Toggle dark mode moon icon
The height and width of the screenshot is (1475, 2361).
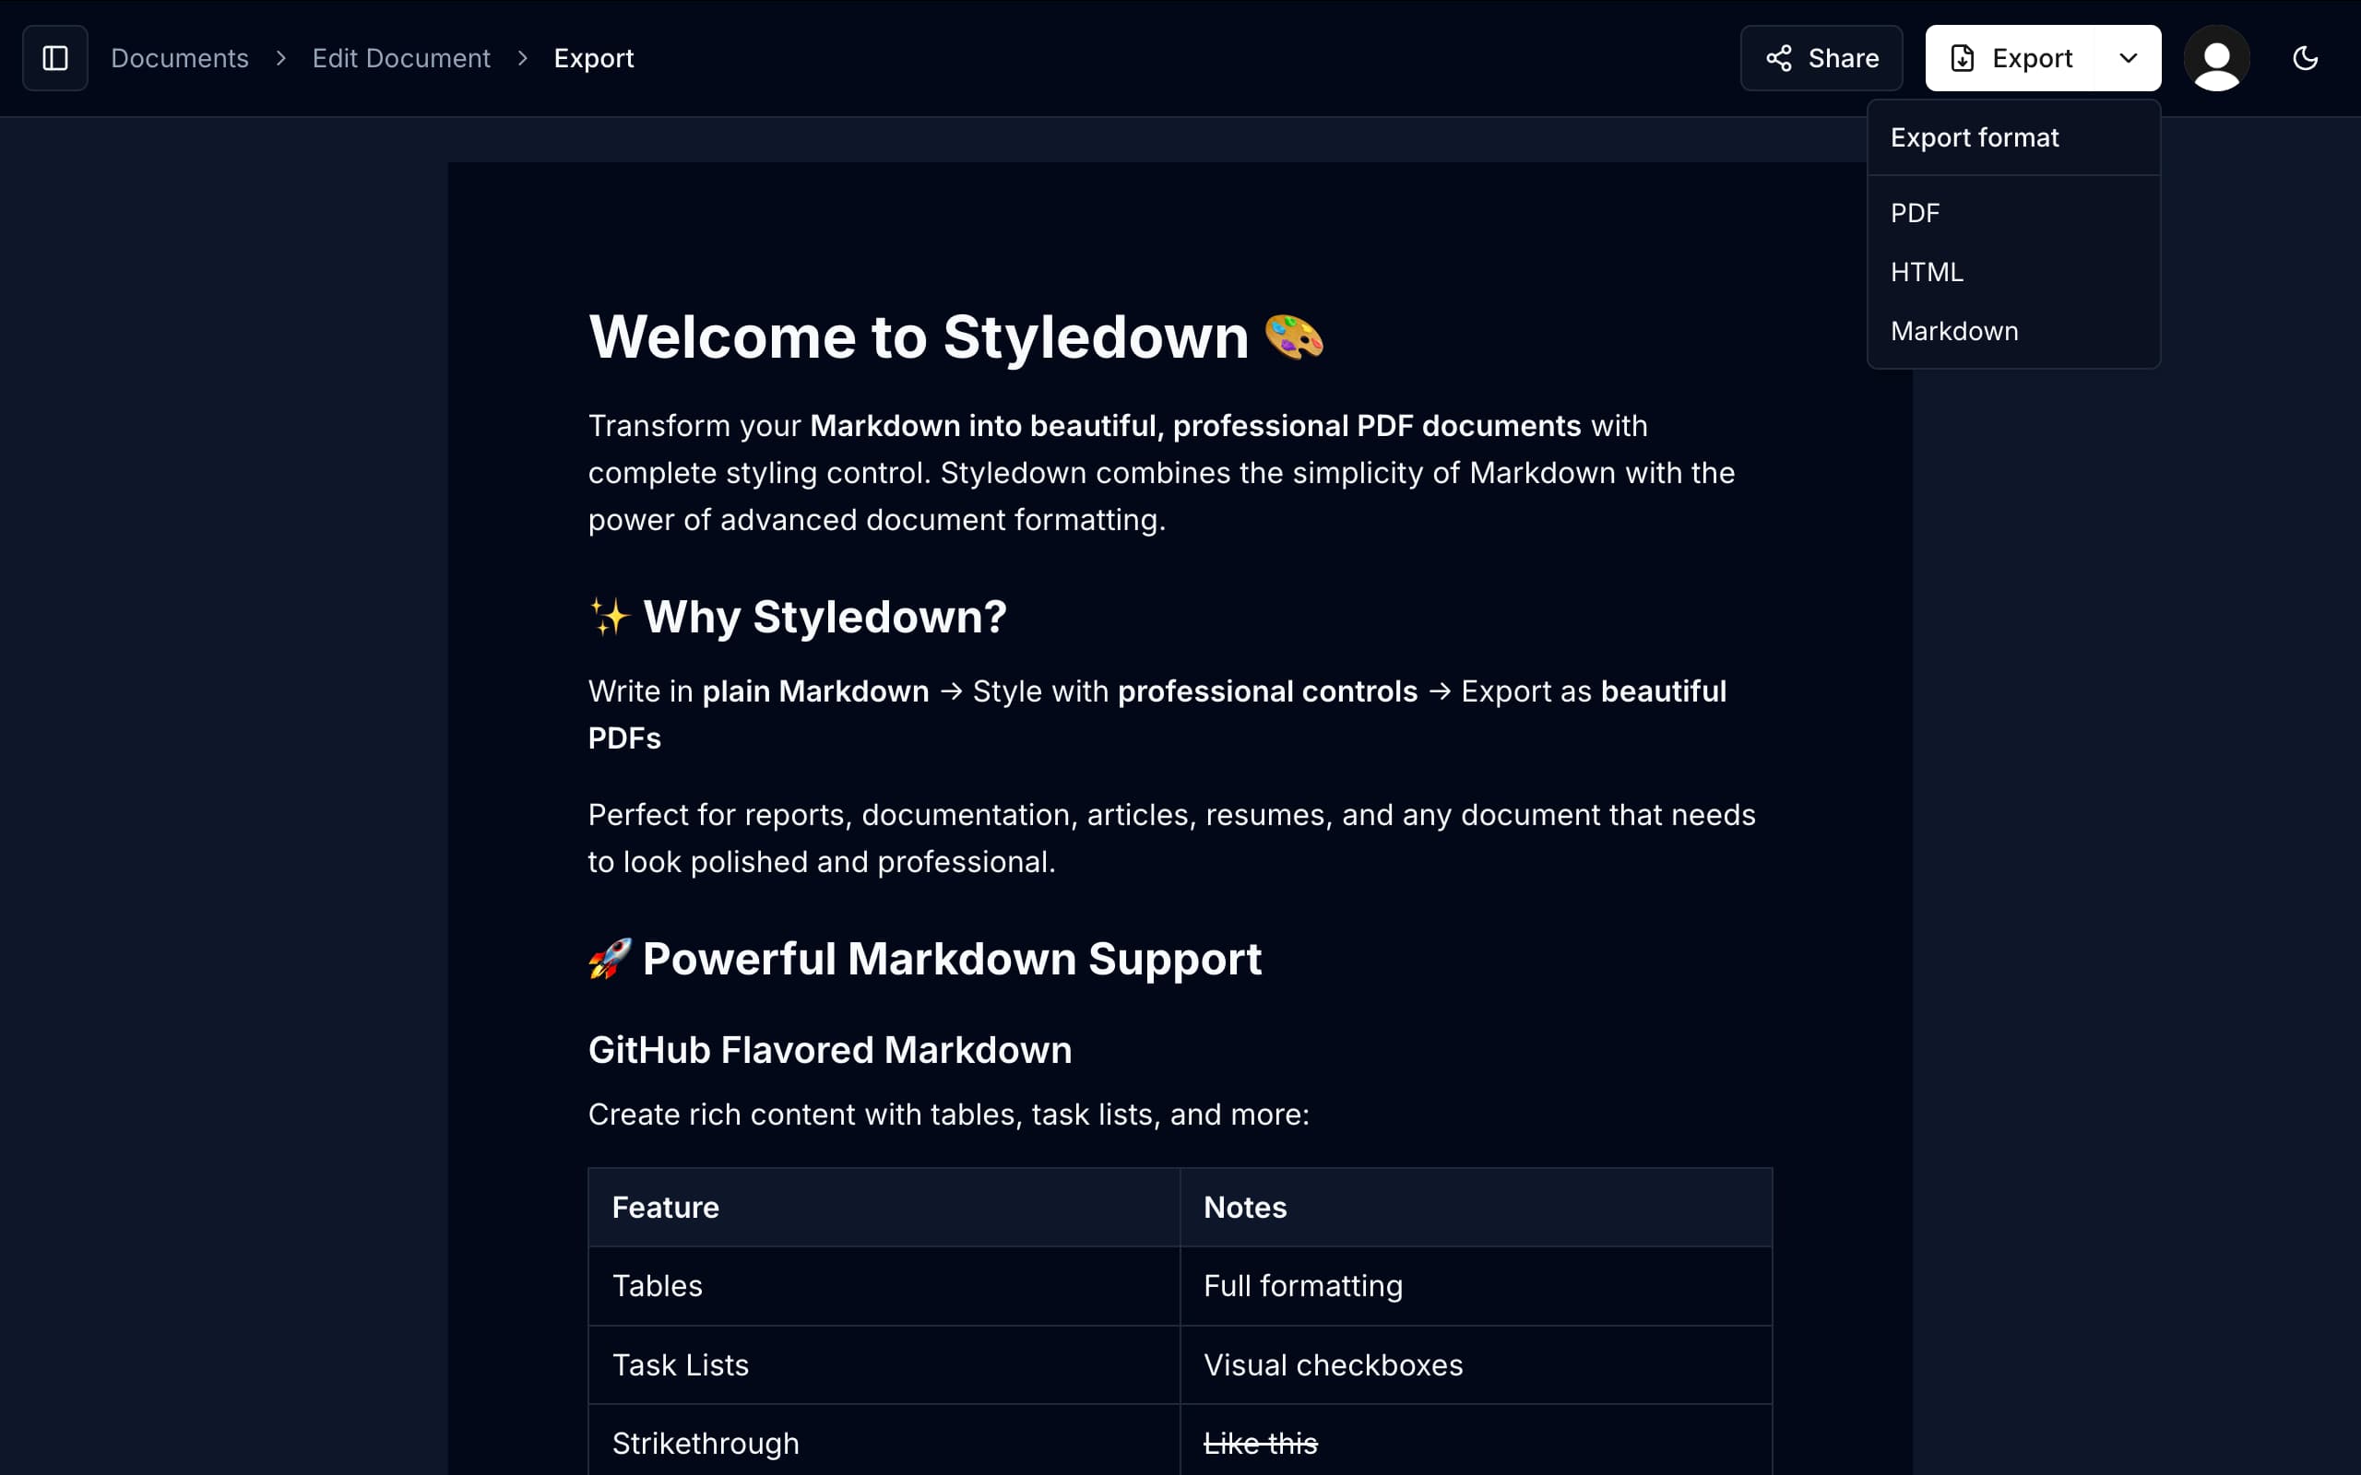click(x=2305, y=58)
